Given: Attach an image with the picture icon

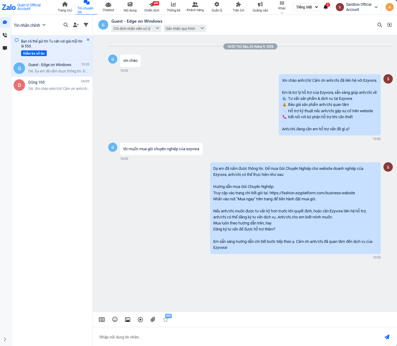Looking at the screenshot, I should [x=128, y=319].
